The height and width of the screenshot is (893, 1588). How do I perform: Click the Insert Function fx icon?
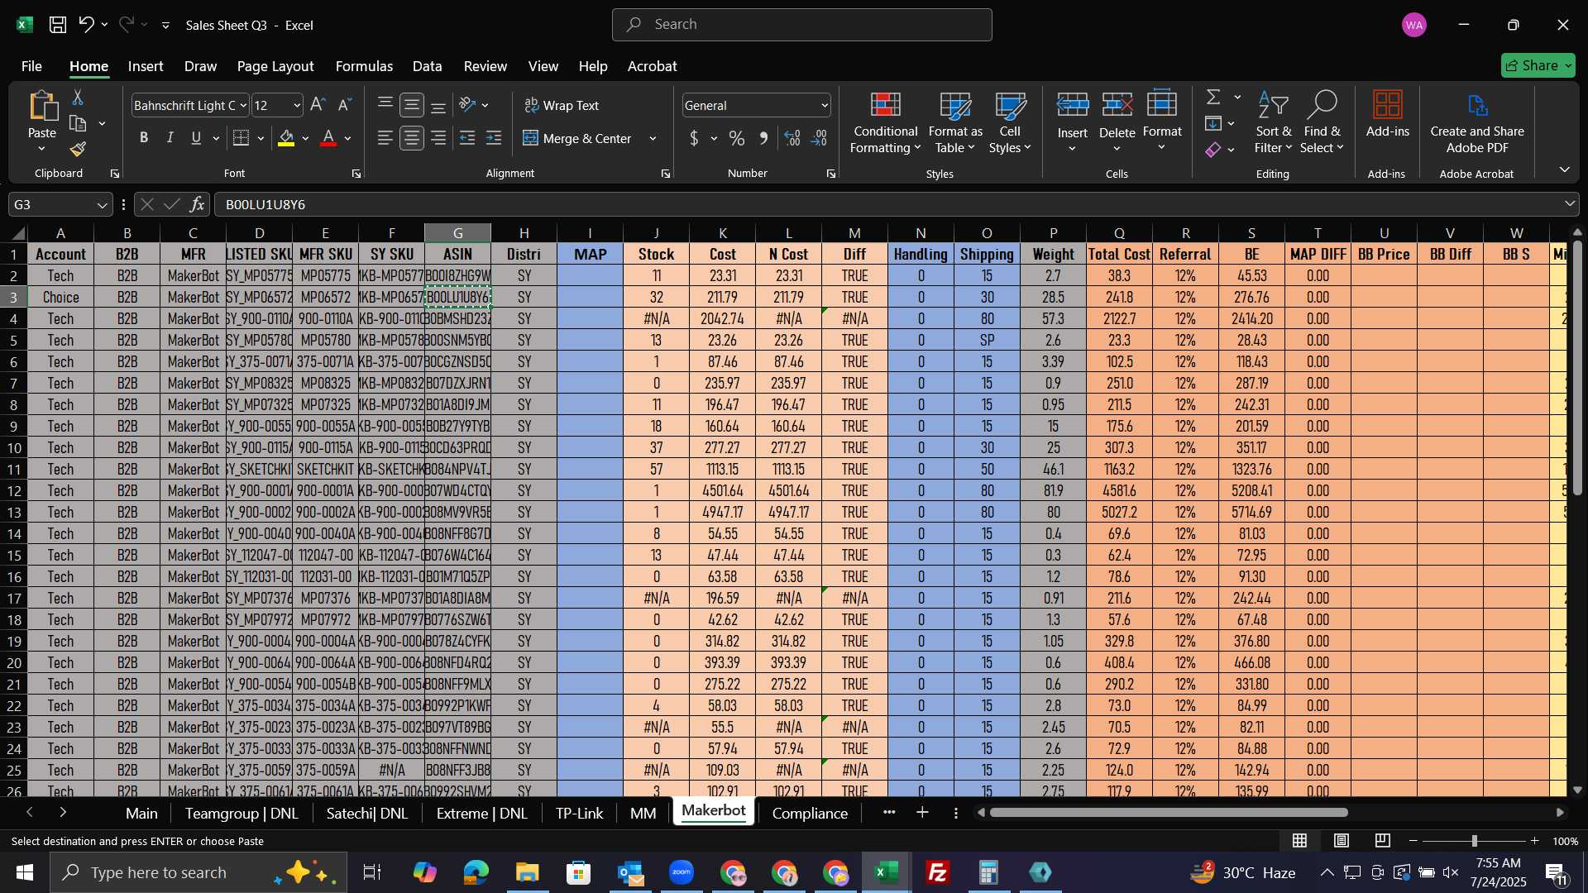tap(197, 204)
